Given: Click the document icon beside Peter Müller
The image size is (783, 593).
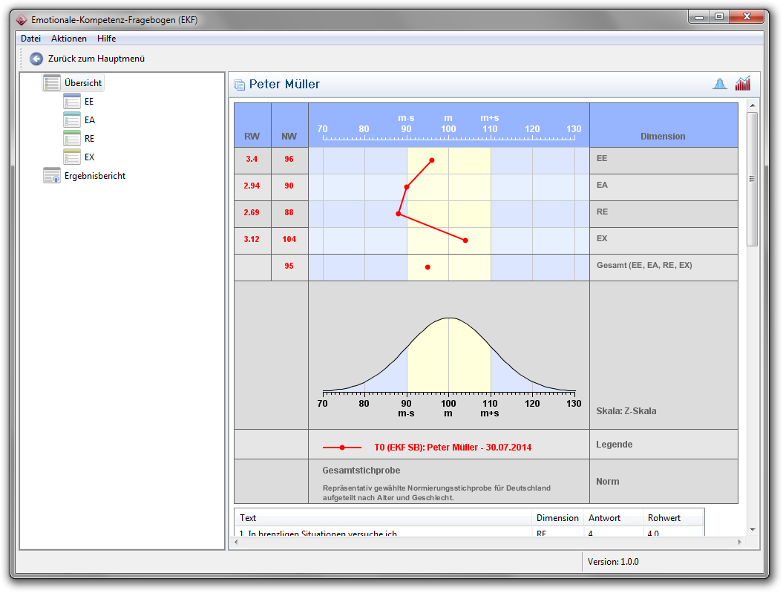Looking at the screenshot, I should point(240,85).
